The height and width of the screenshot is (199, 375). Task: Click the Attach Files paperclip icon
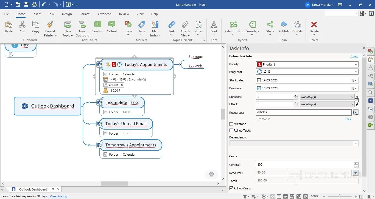pyautogui.click(x=185, y=25)
